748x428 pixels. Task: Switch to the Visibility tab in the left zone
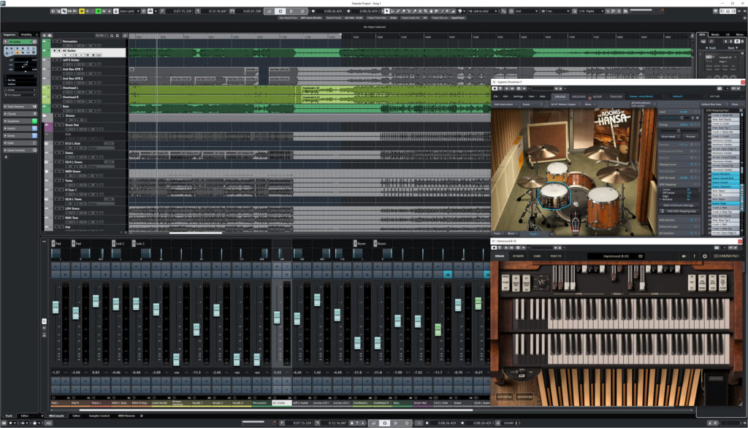point(26,34)
